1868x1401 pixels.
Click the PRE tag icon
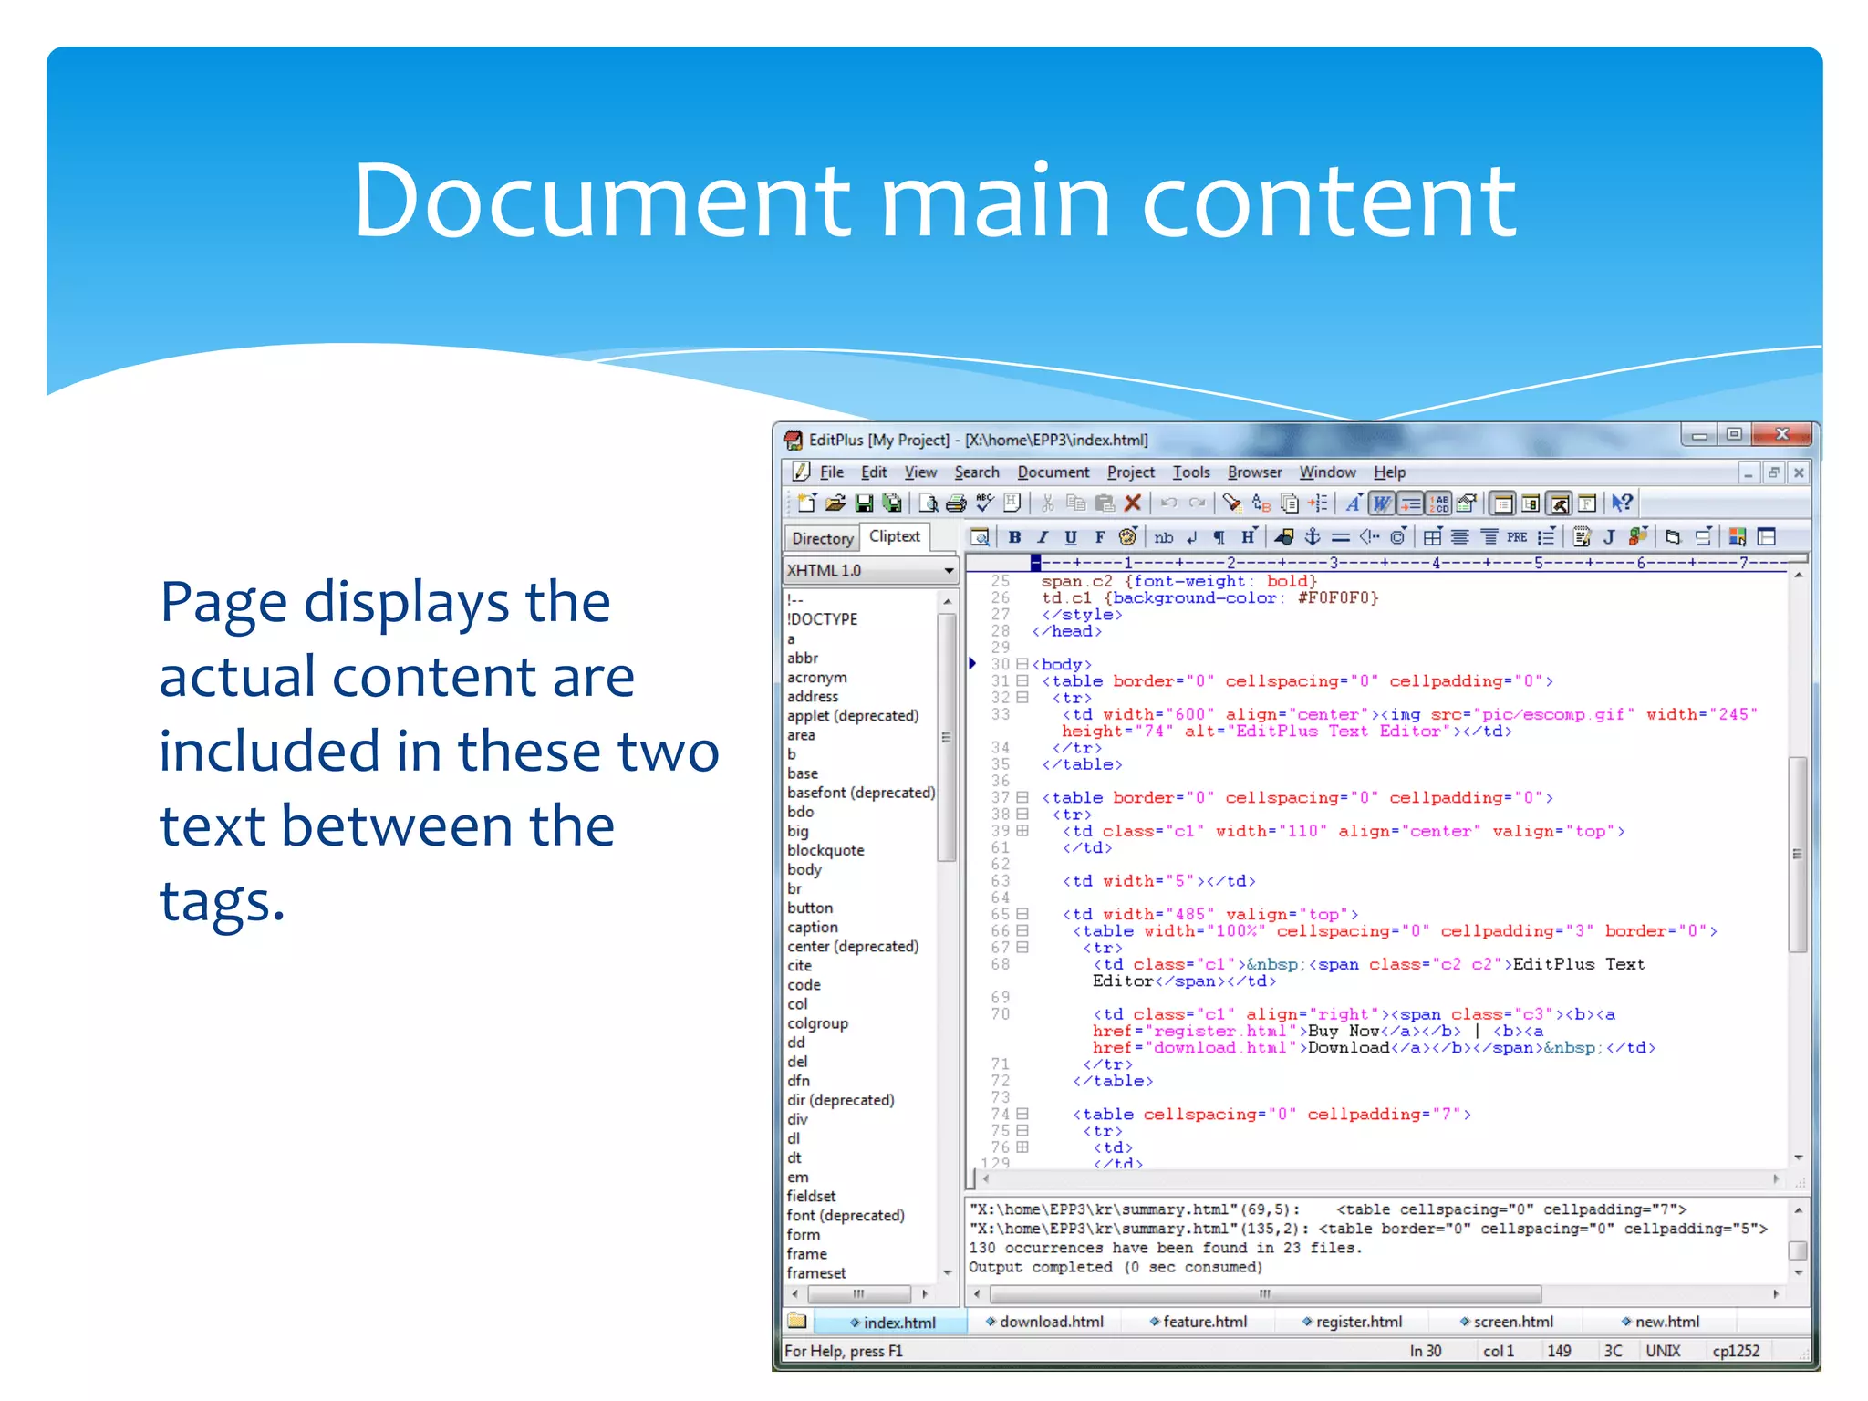(x=1517, y=537)
